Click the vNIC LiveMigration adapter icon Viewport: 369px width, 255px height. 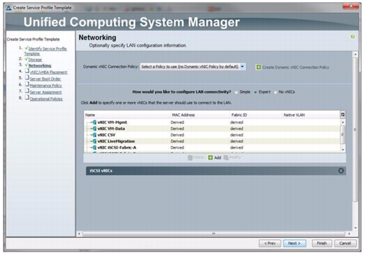(94, 141)
